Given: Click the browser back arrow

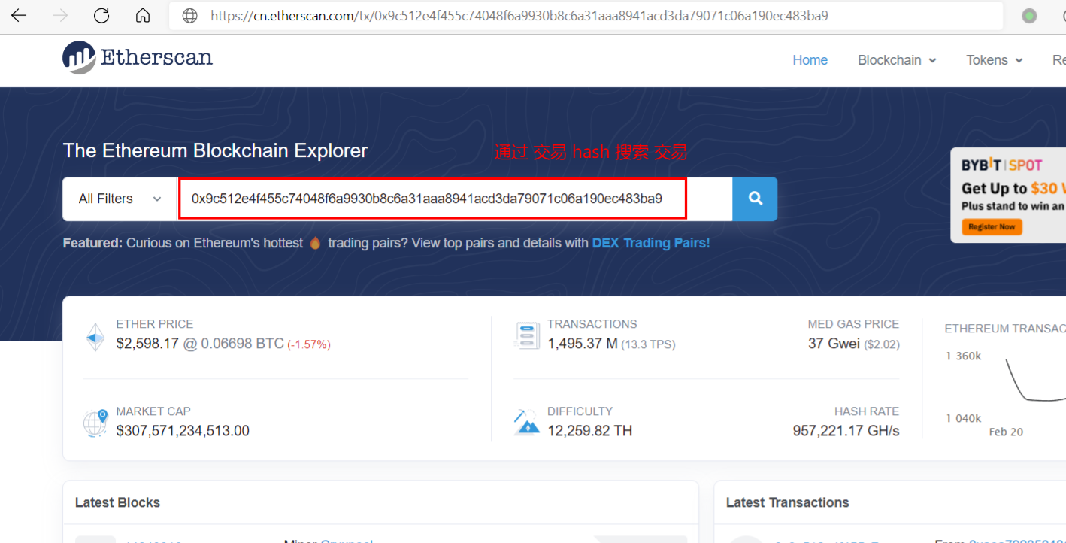Looking at the screenshot, I should pyautogui.click(x=19, y=16).
